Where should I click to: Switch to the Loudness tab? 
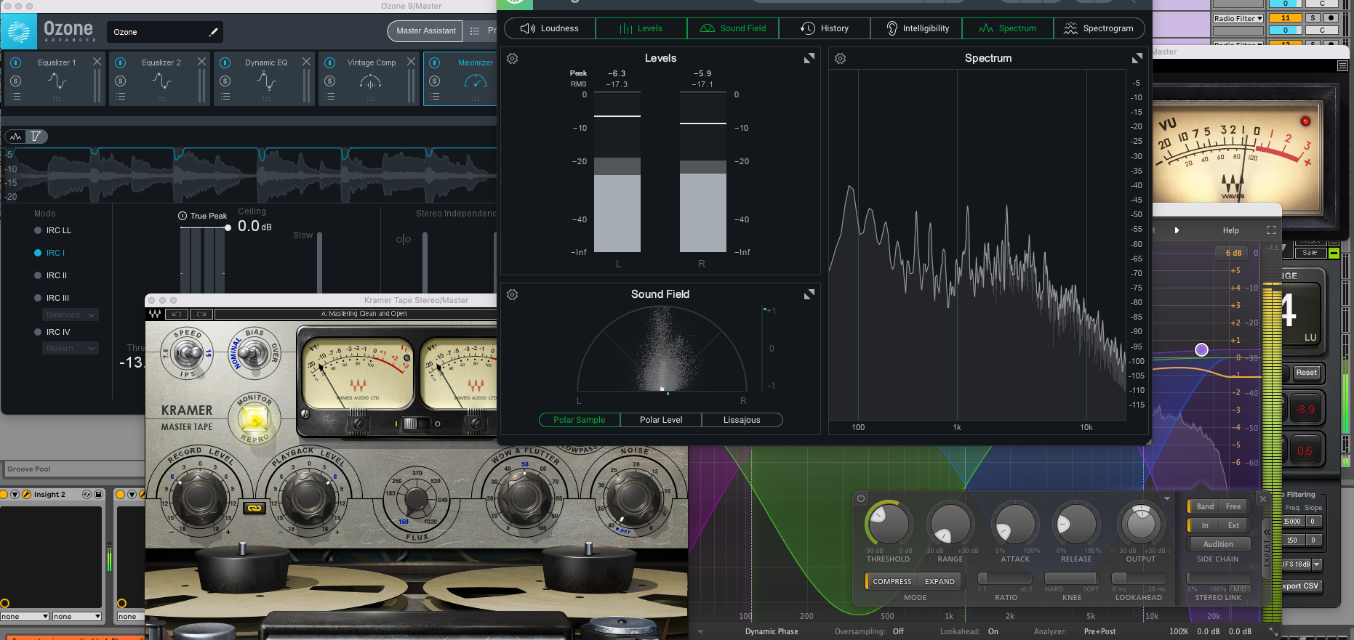click(x=550, y=28)
